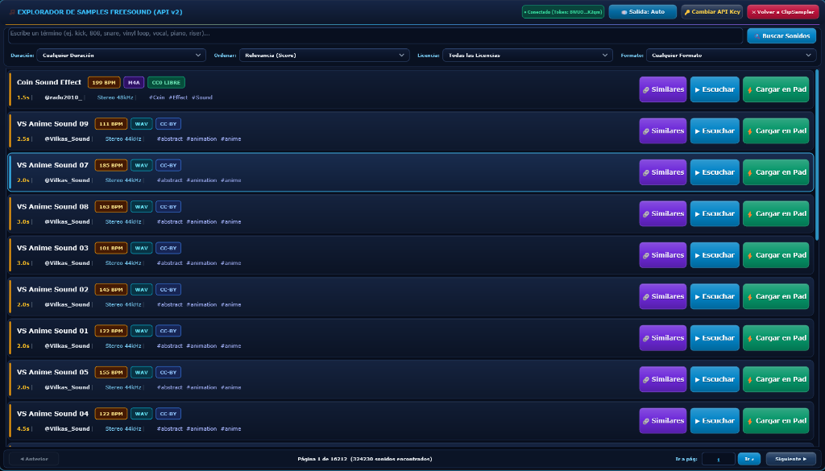The height and width of the screenshot is (471, 825).
Task: Open @radu2010_ author of Coin Sound Effect
Action: 63,97
